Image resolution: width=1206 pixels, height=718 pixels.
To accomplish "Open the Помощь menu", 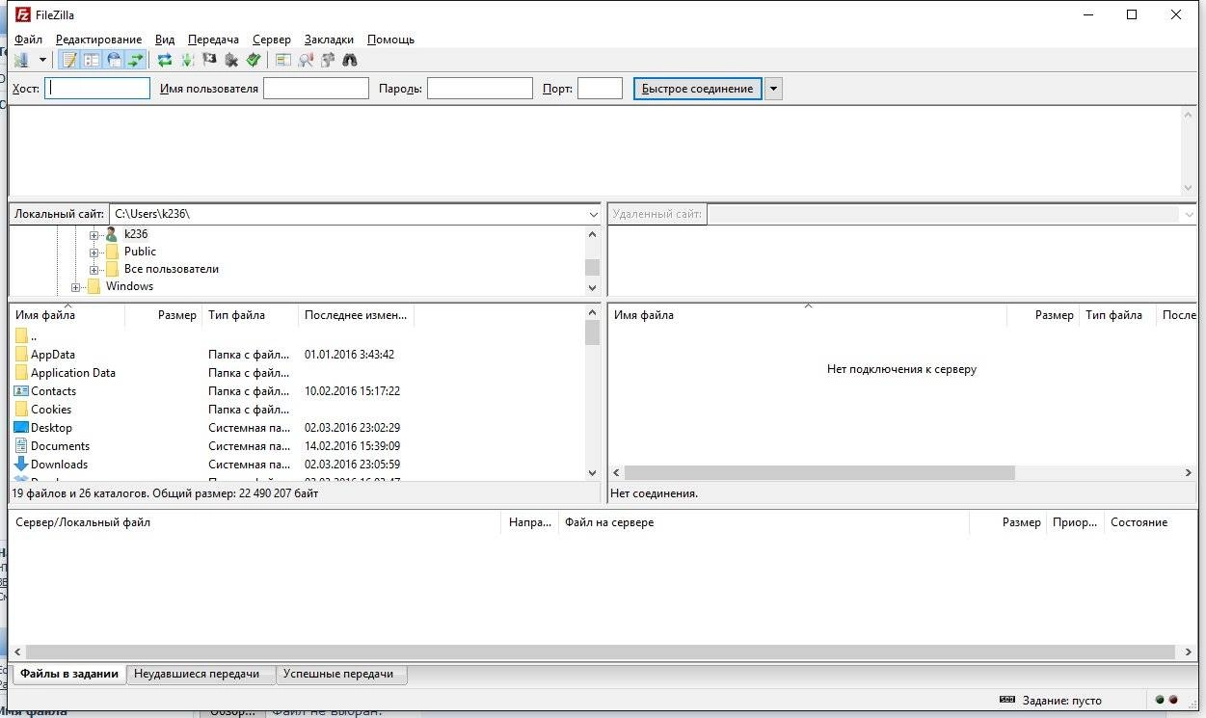I will pos(390,40).
